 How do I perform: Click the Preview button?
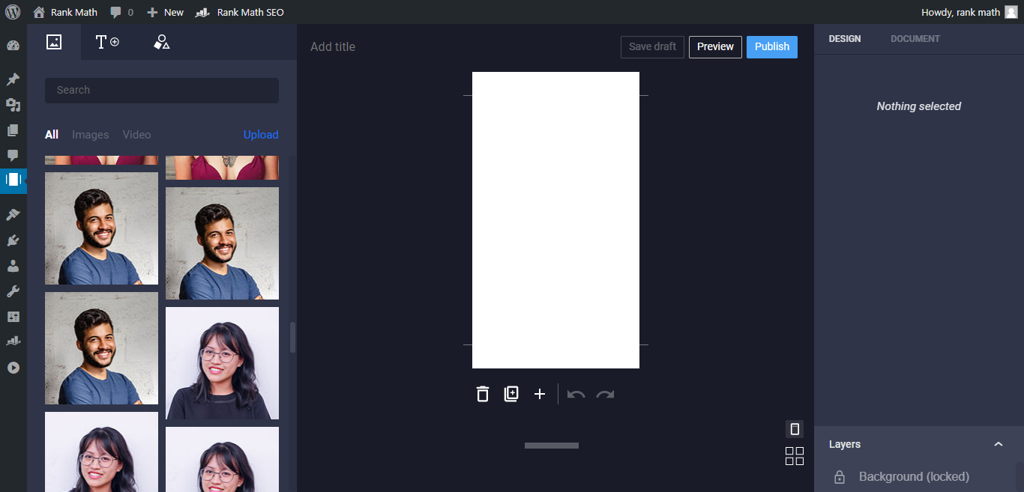tap(715, 46)
